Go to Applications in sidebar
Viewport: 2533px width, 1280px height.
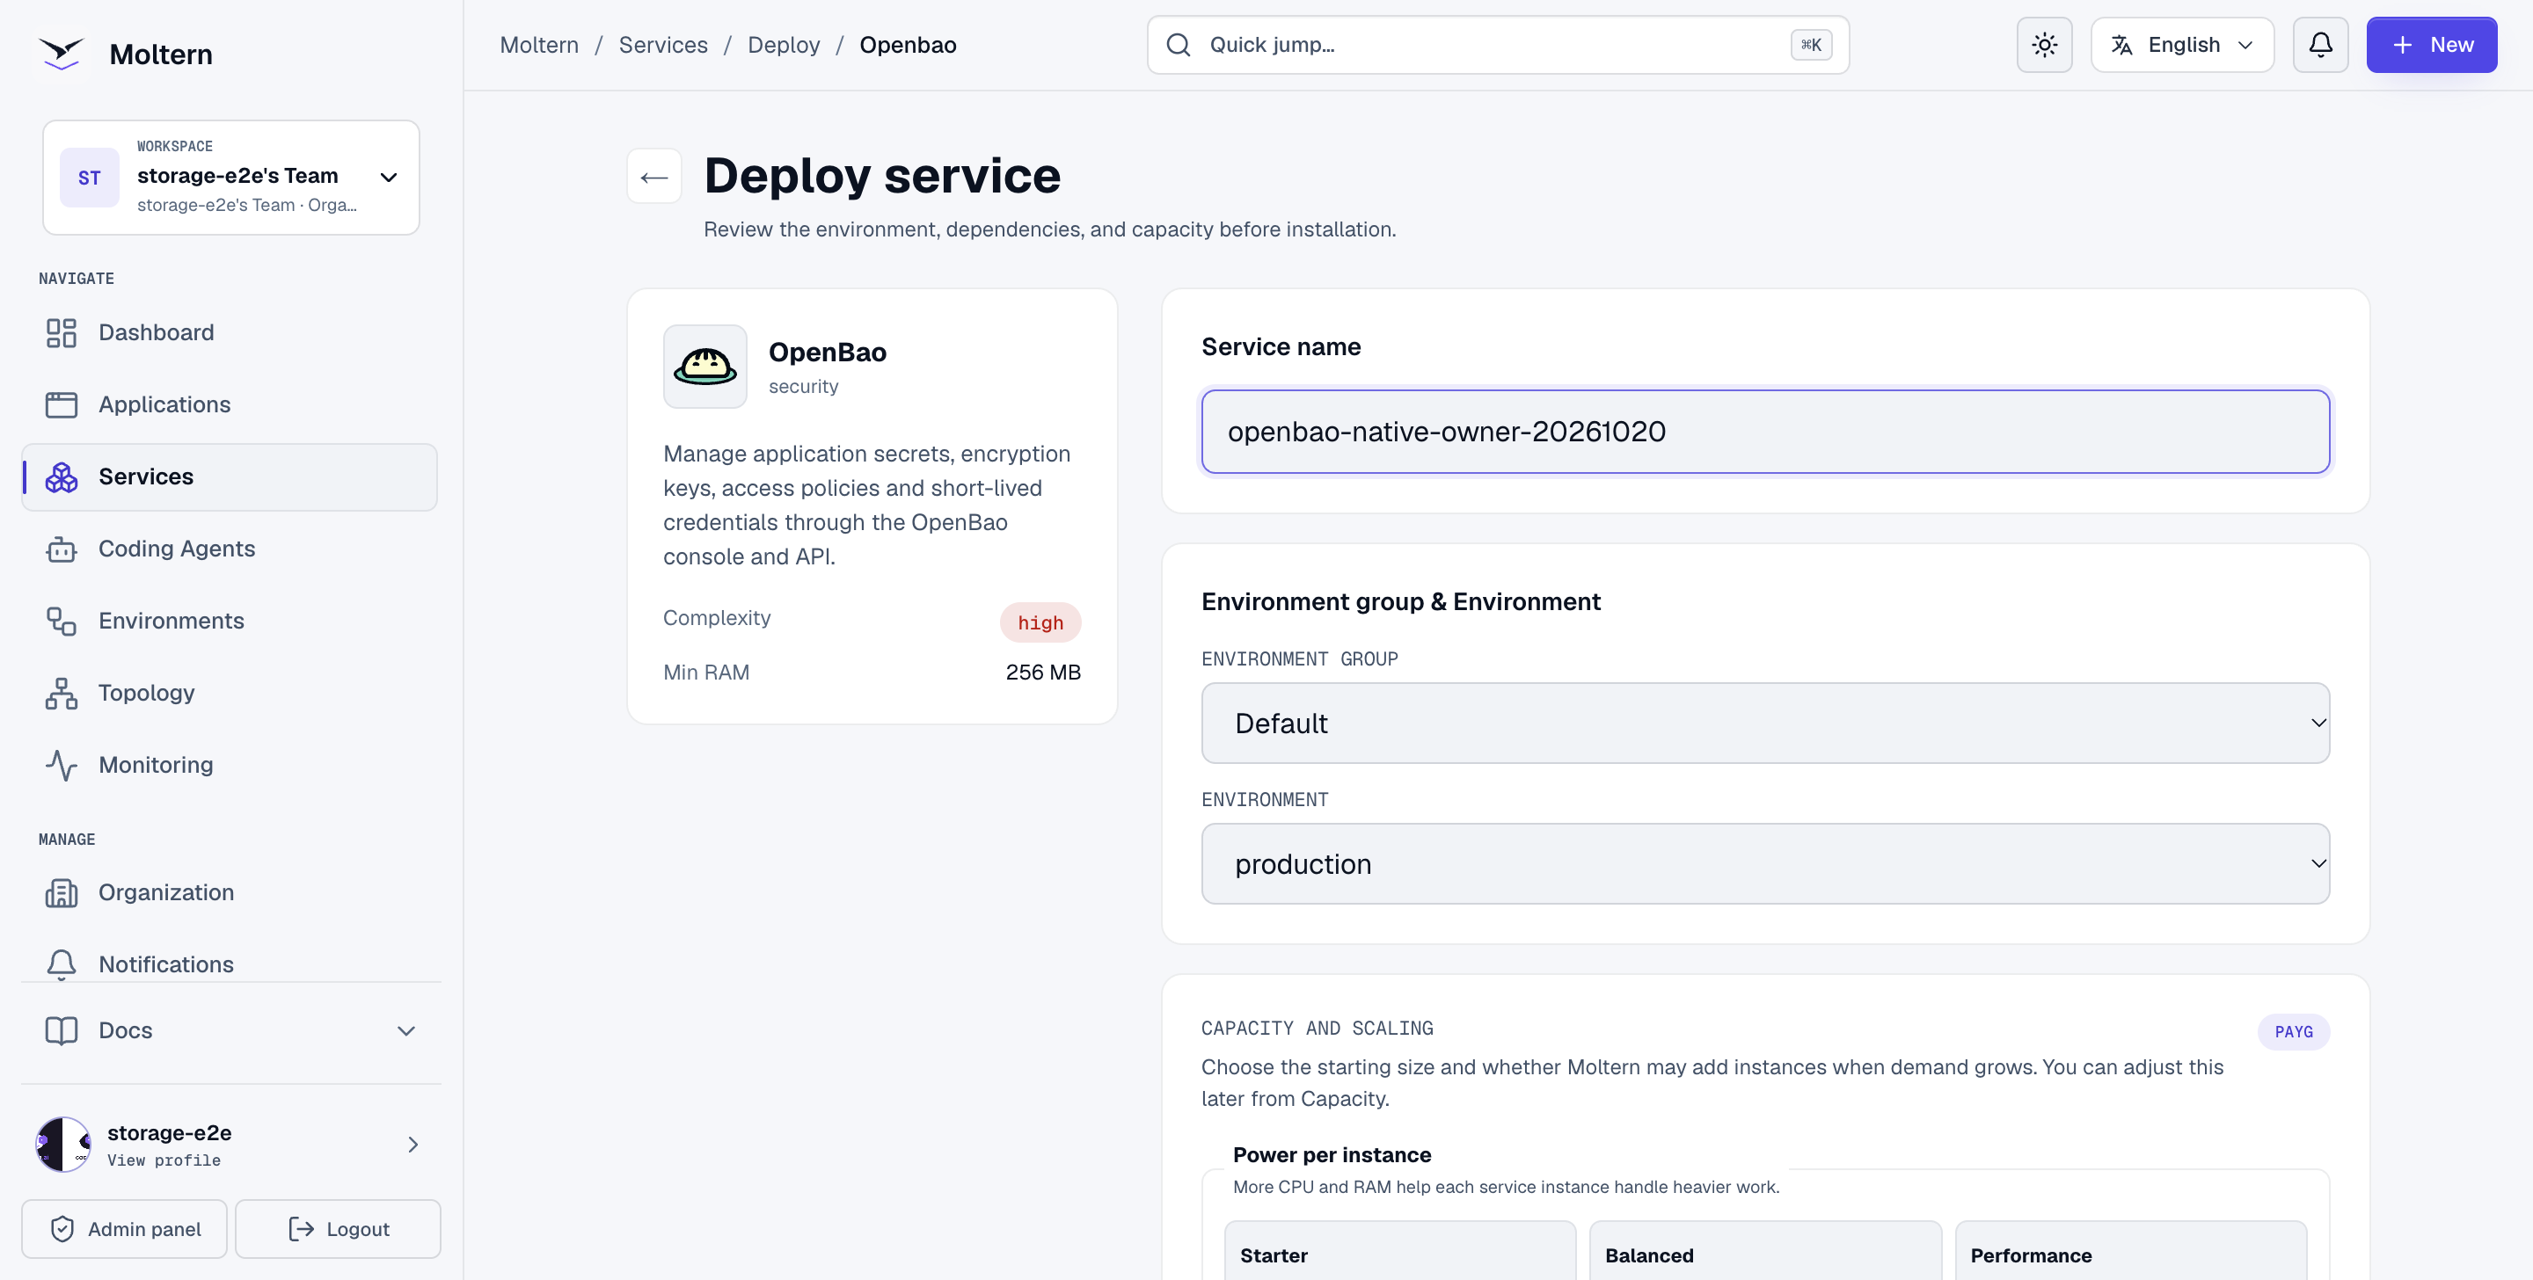pyautogui.click(x=229, y=404)
